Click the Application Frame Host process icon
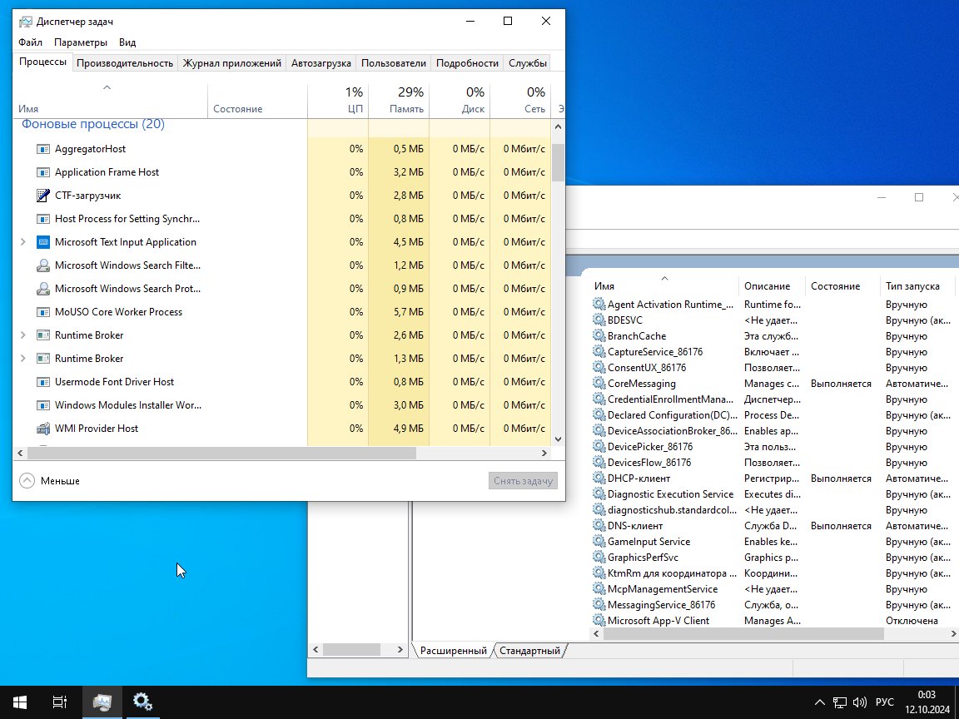Screen dimensions: 959x719 click(x=42, y=172)
